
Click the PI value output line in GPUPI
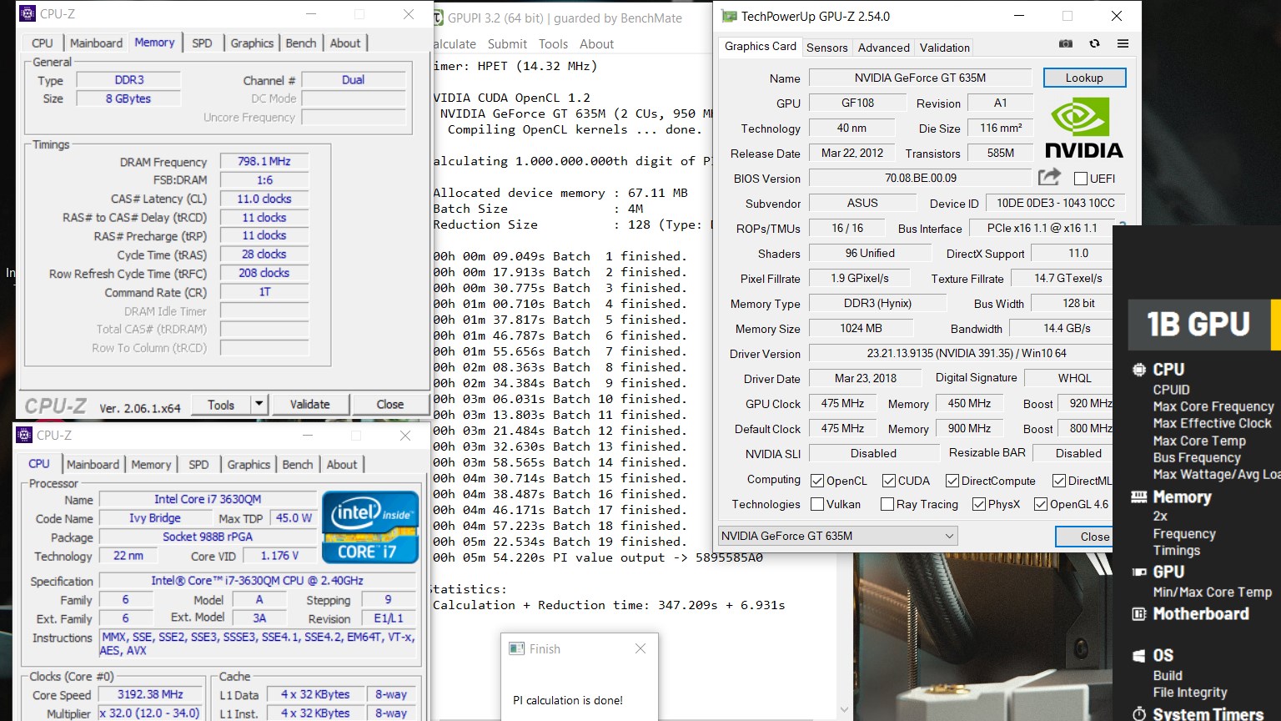(598, 557)
